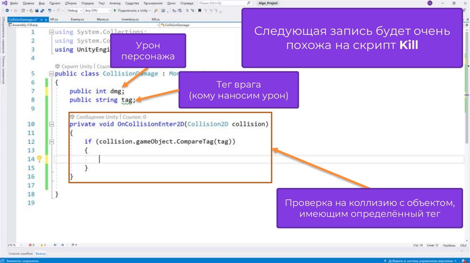Image resolution: width=470 pixels, height=263 pixels.
Task: Click the lightbulb quick actions icon on line 14
Action: [x=39, y=159]
